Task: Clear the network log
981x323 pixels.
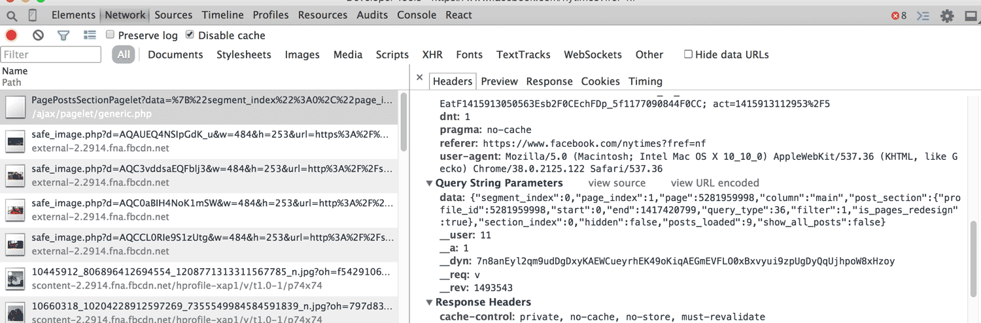Action: pyautogui.click(x=38, y=35)
